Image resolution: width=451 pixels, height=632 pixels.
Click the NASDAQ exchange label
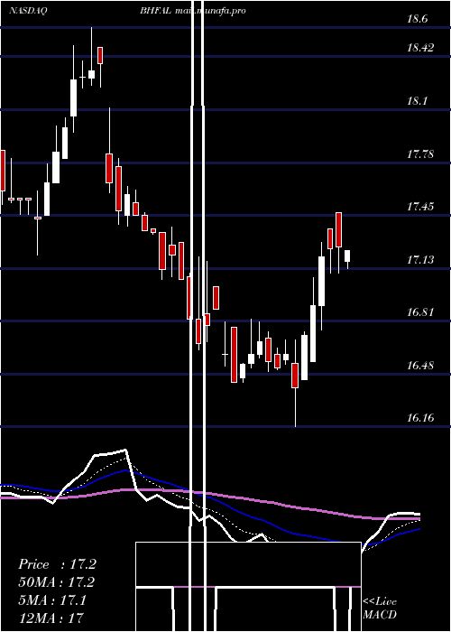coord(28,11)
